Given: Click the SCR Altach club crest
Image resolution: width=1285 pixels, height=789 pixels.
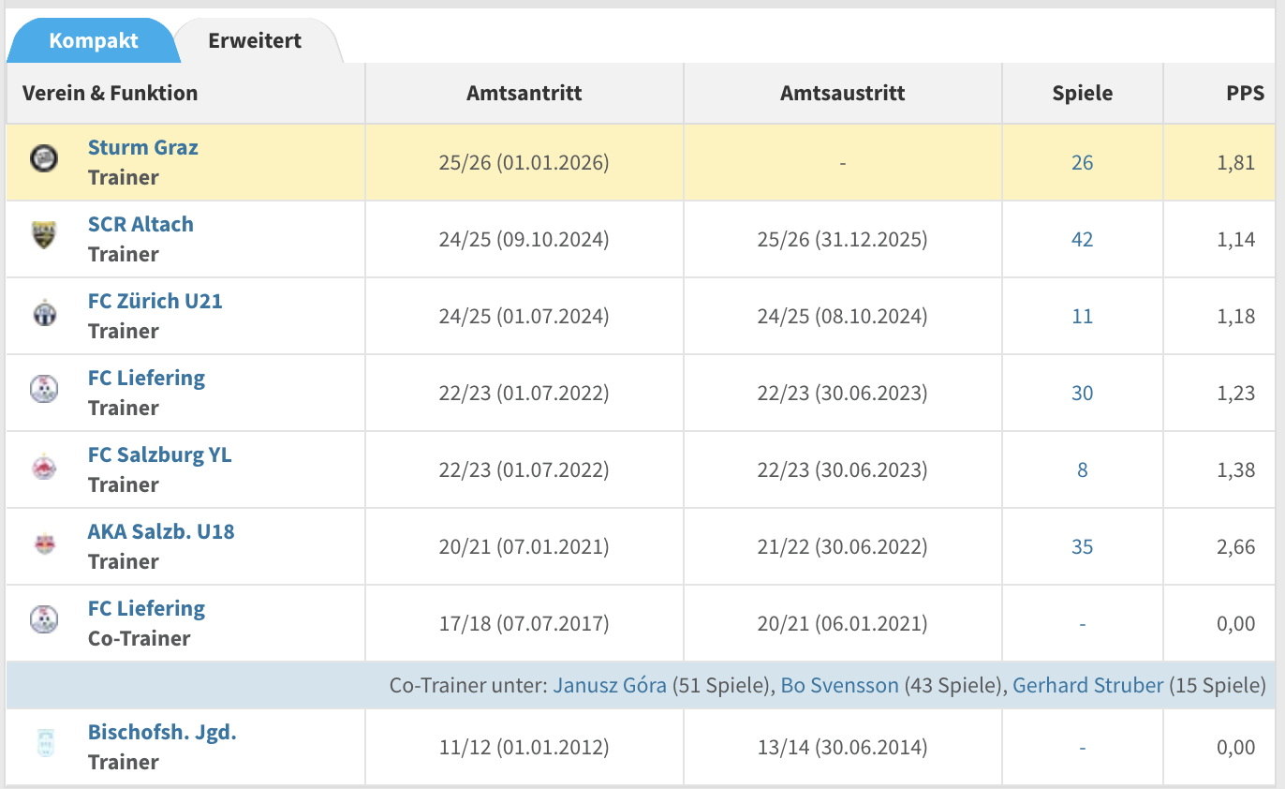Looking at the screenshot, I should [44, 235].
